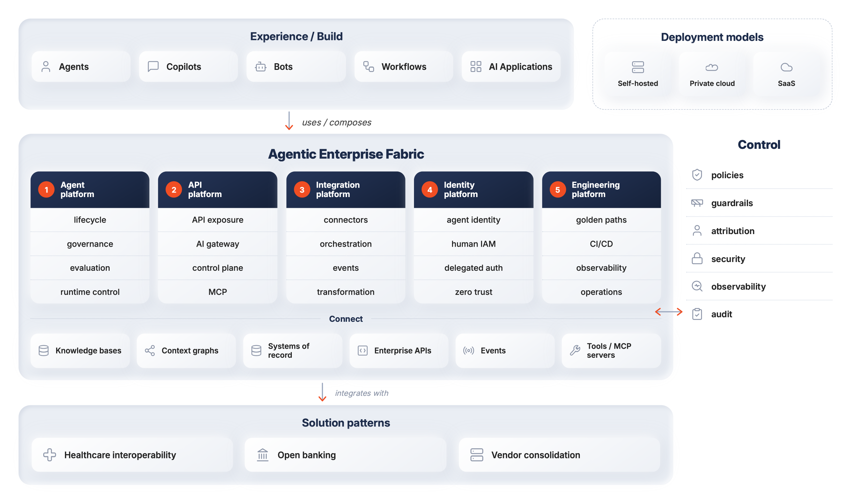Click the Healthcare interoperability cross icon
The image size is (851, 501).
[50, 455]
